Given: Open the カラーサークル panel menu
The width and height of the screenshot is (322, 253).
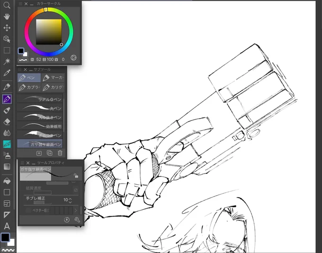Looking at the screenshot, I should (20, 4).
